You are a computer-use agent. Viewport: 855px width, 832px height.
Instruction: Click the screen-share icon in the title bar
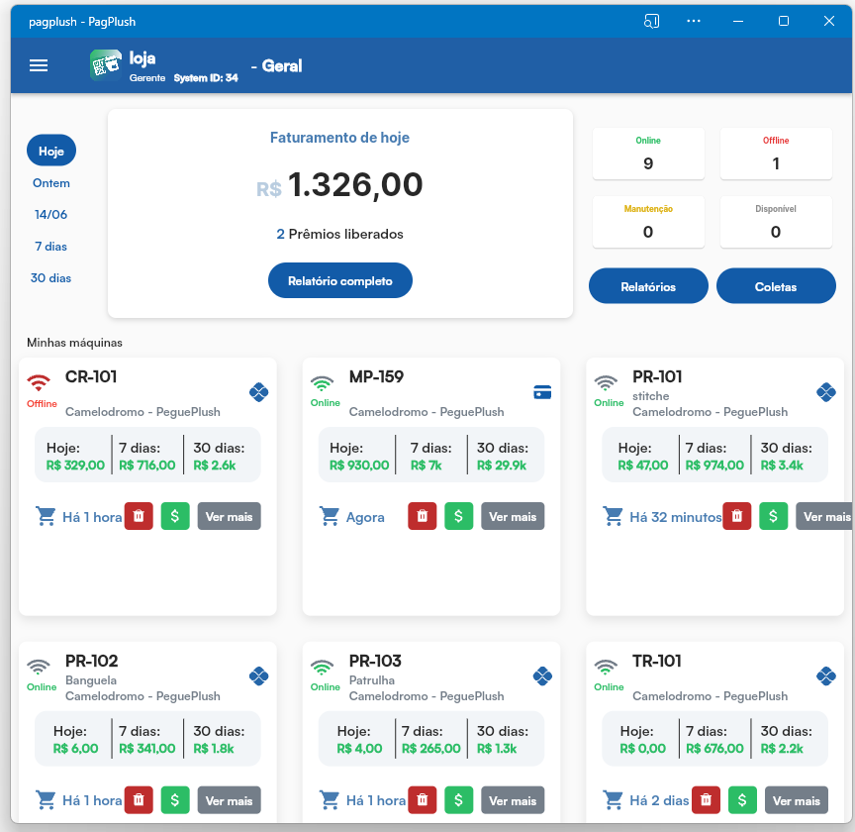[651, 20]
